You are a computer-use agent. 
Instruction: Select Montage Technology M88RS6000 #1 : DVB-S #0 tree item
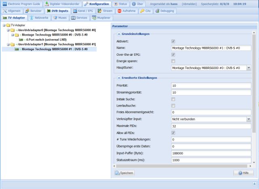pos(55,49)
